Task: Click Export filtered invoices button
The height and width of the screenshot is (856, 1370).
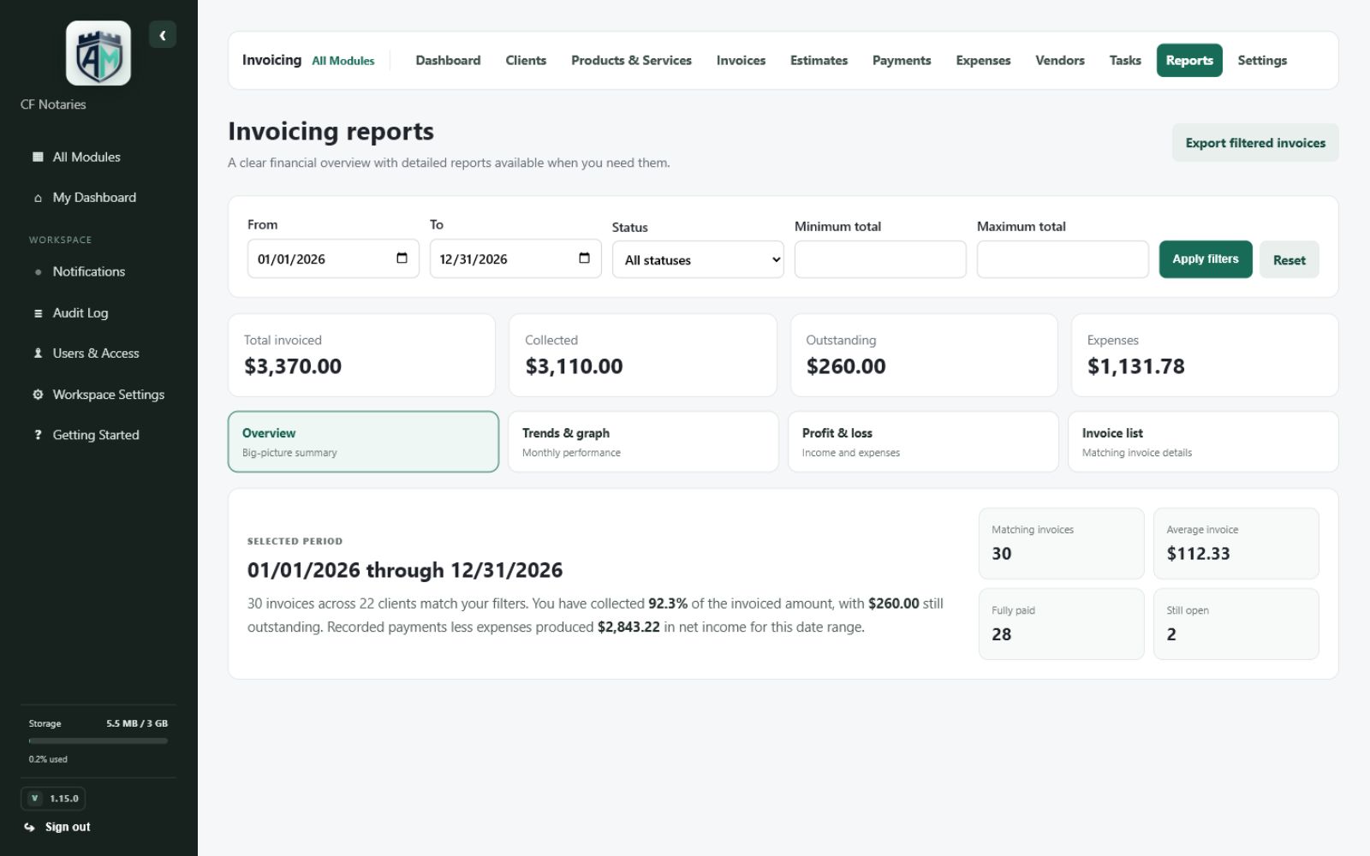Action: click(1255, 143)
